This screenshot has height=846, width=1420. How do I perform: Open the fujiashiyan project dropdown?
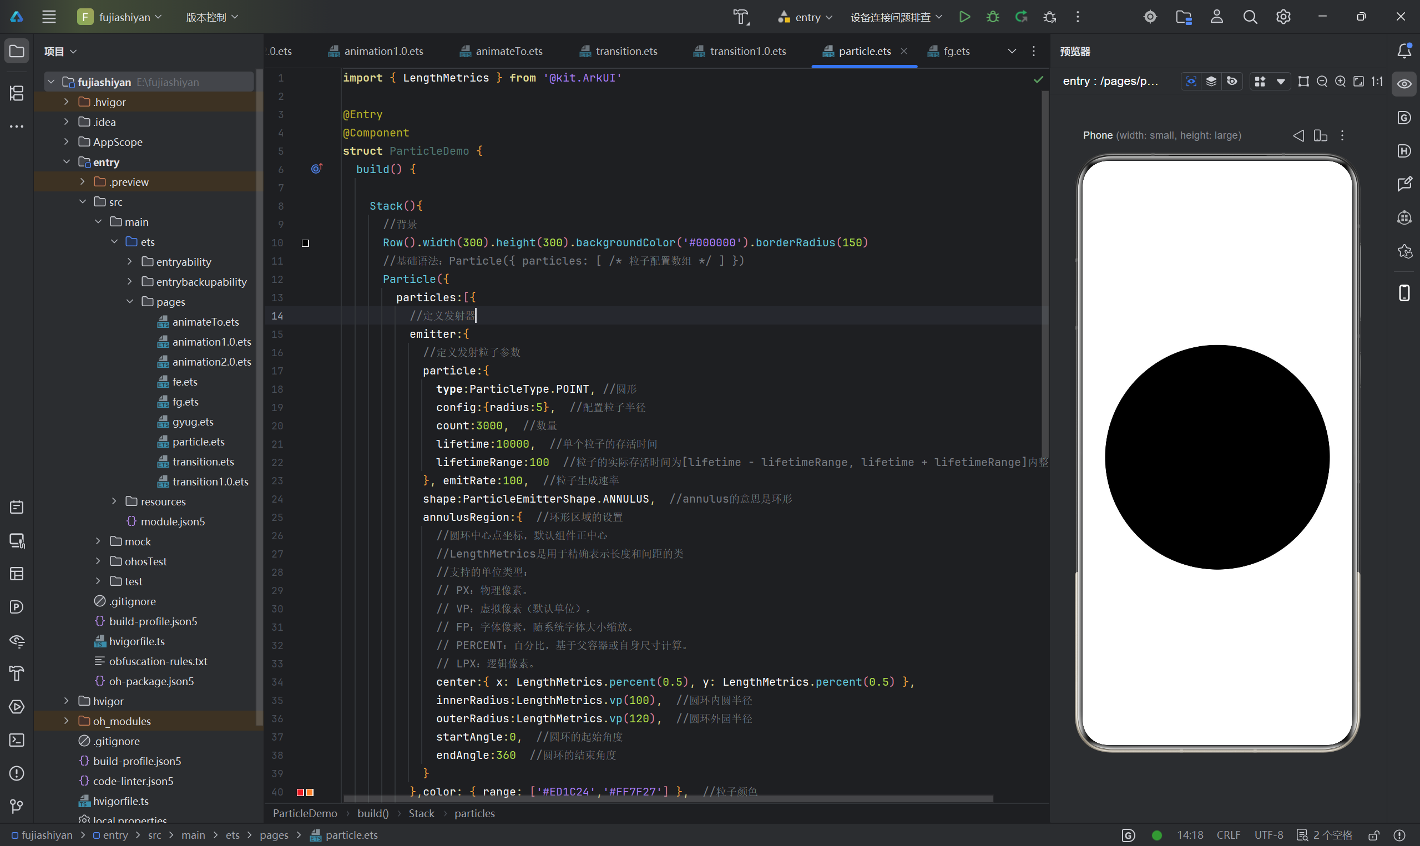tap(120, 17)
